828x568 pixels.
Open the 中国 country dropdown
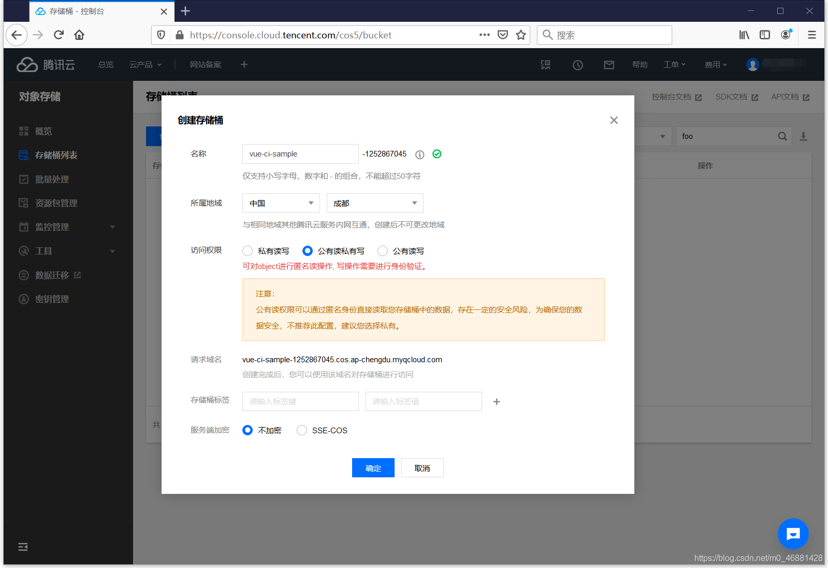pos(281,203)
